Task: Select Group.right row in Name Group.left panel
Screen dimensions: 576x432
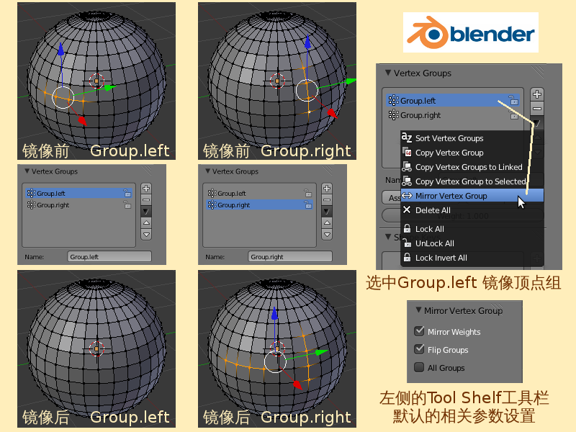Action: click(79, 205)
